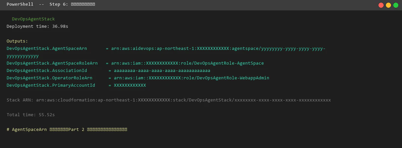402x148 pixels.
Task: Click the DevOpsAgentStack.AgentSpaceArn output key
Action: (x=47, y=49)
